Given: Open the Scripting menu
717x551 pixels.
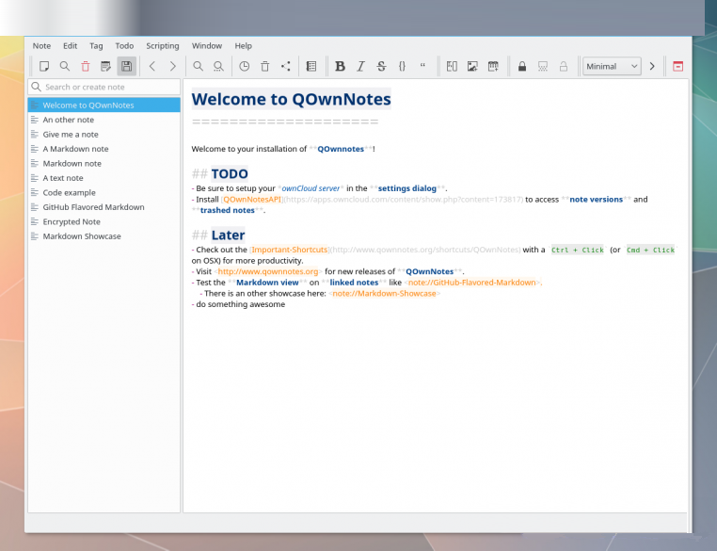Looking at the screenshot, I should click(163, 45).
